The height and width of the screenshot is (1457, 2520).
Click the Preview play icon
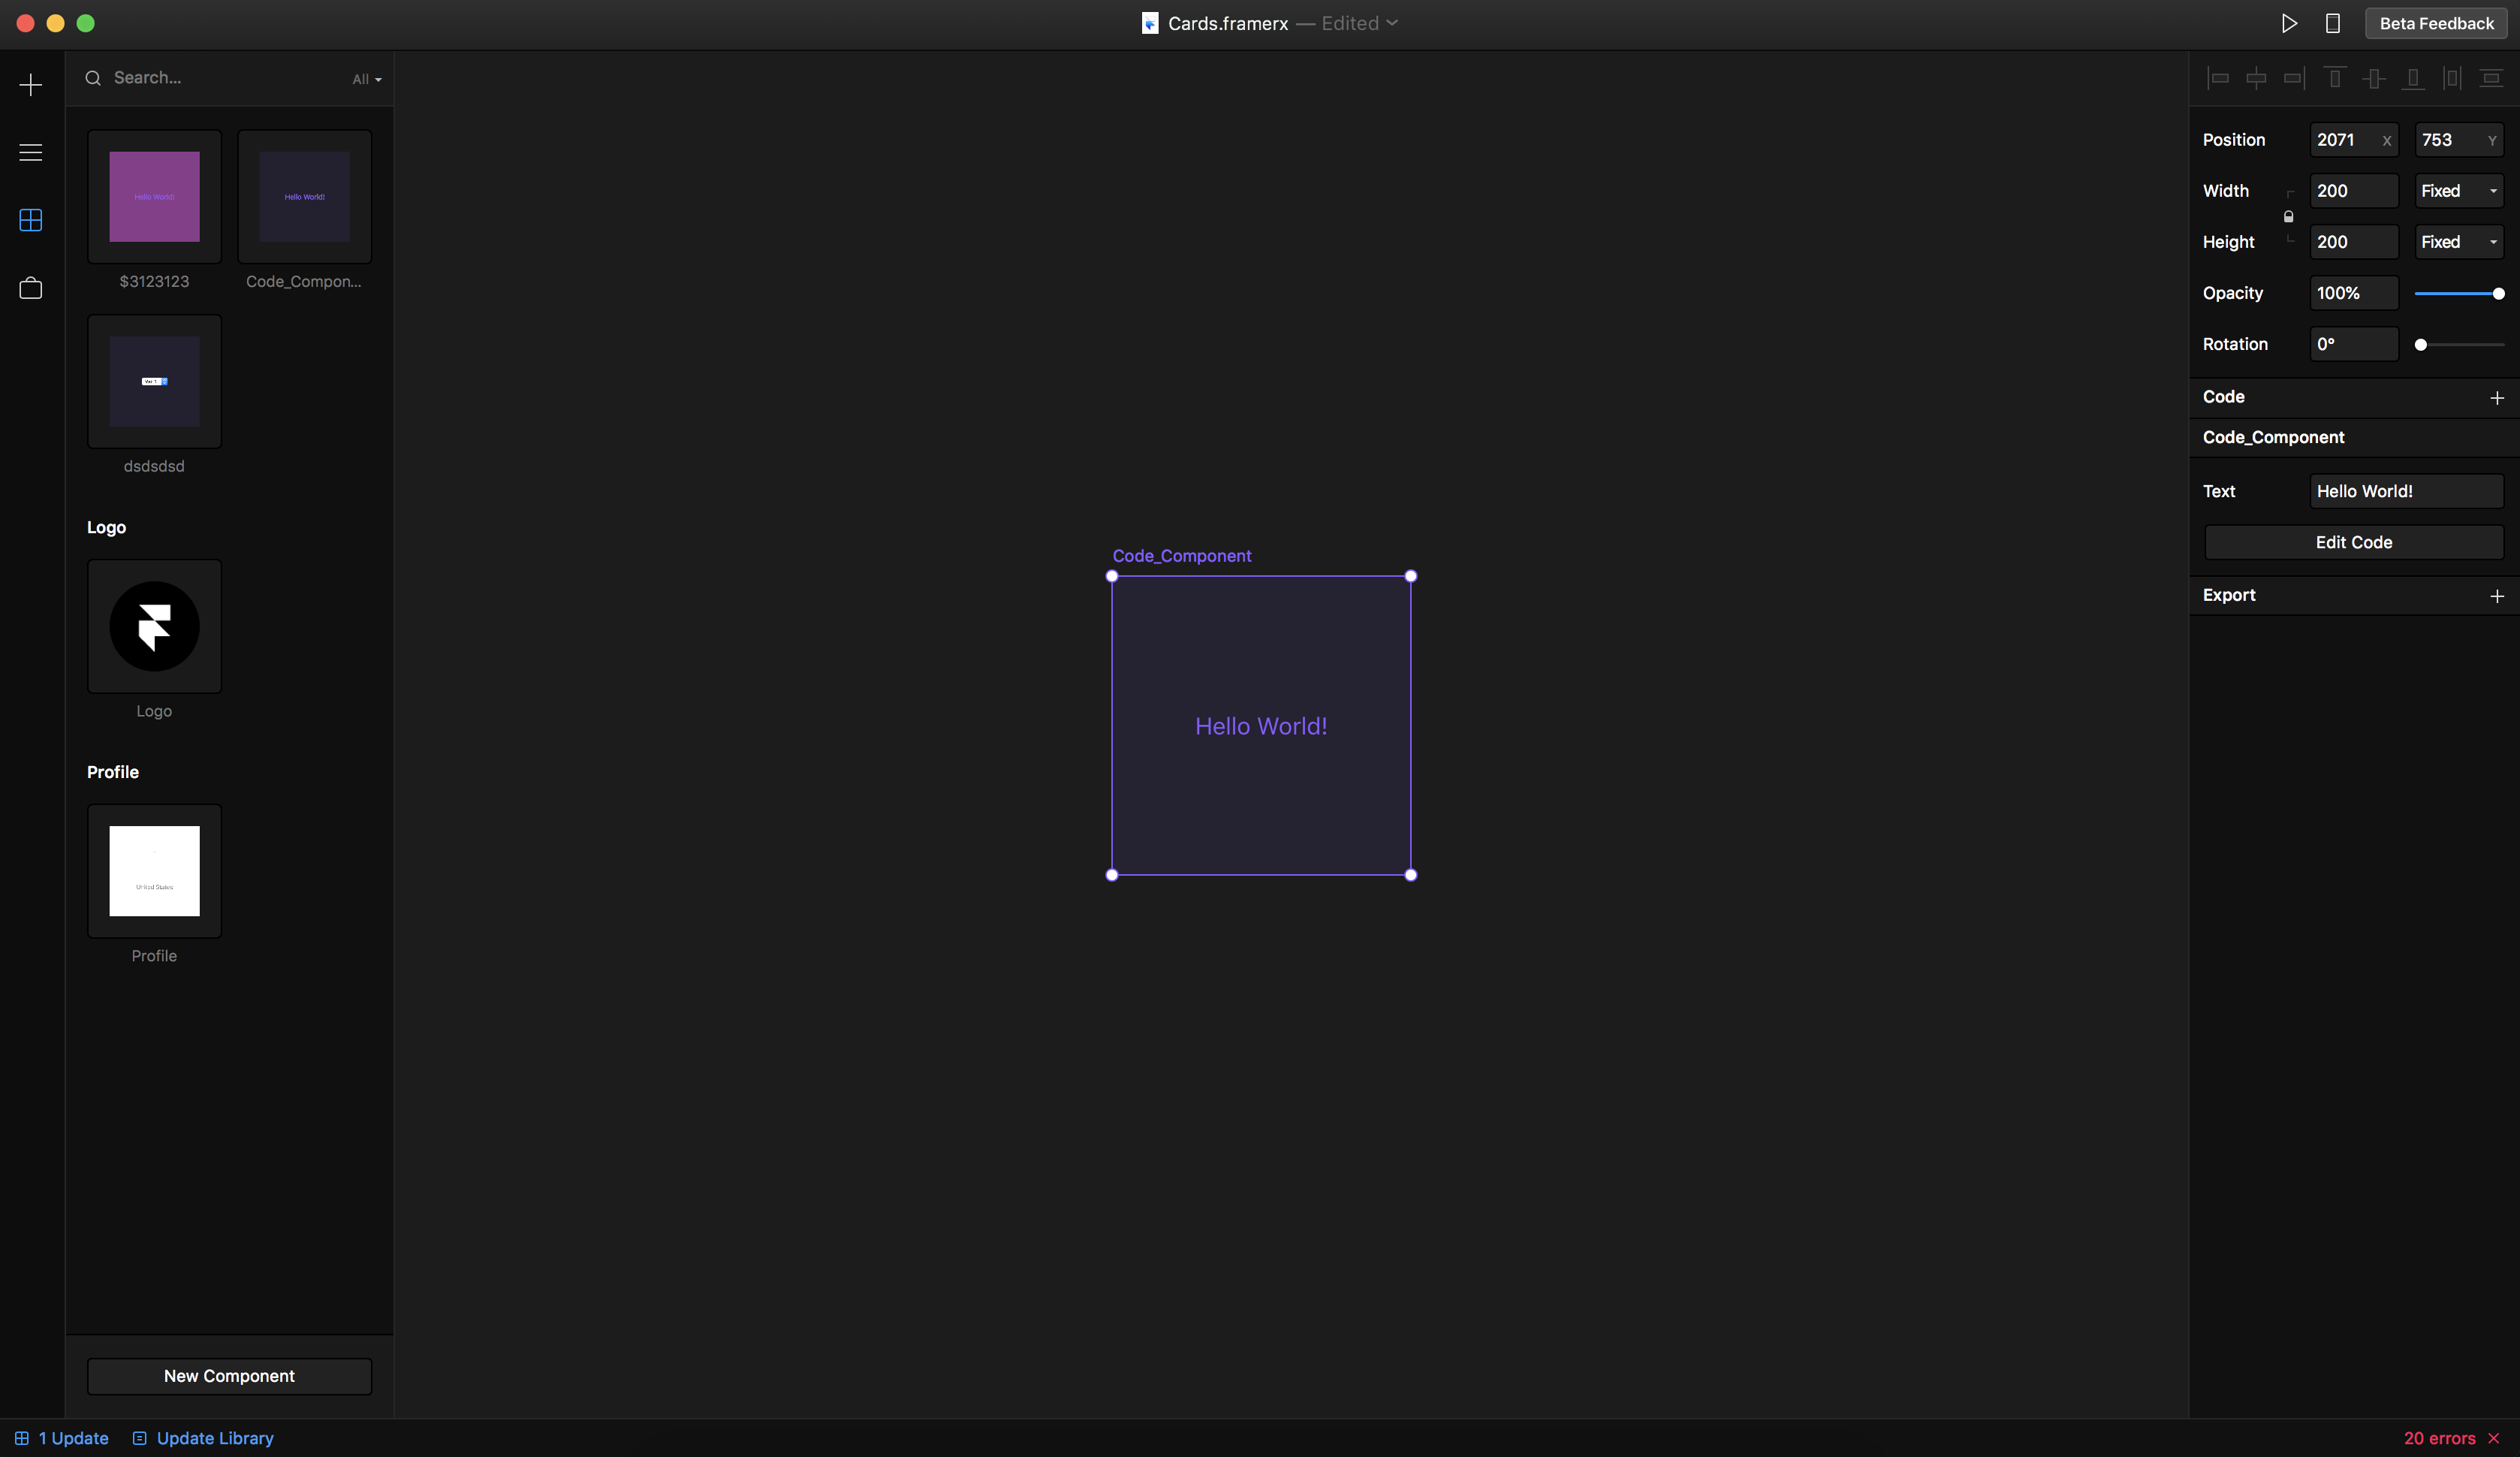2289,23
